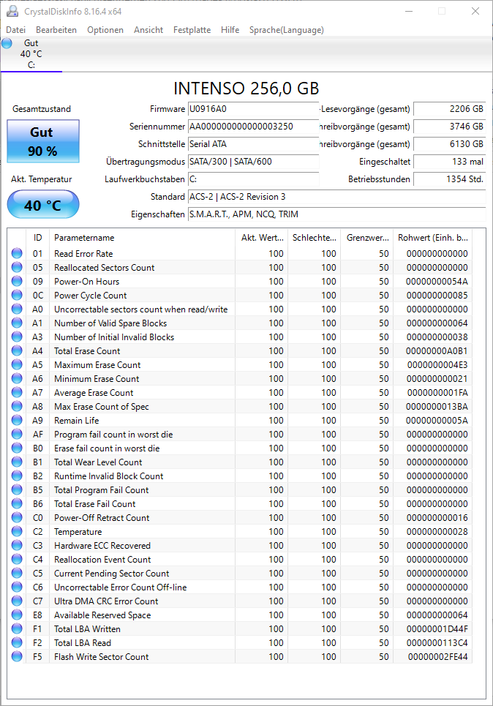Click the 40 °C temperature button
This screenshot has height=706, width=493.
click(x=43, y=205)
